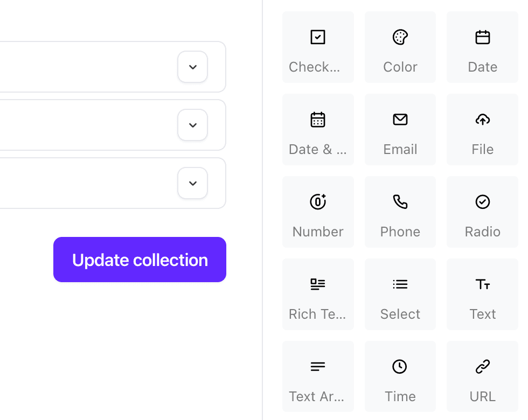Add an Email field
528x420 pixels.
coord(400,129)
